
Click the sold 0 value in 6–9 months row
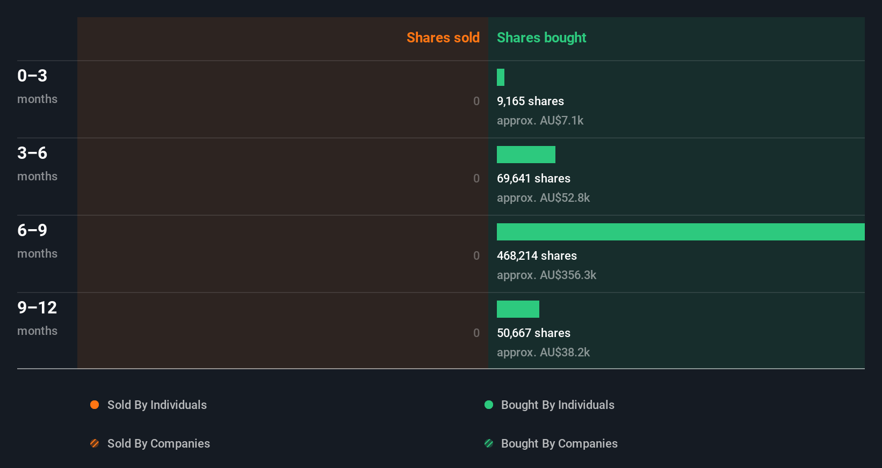[x=476, y=256]
